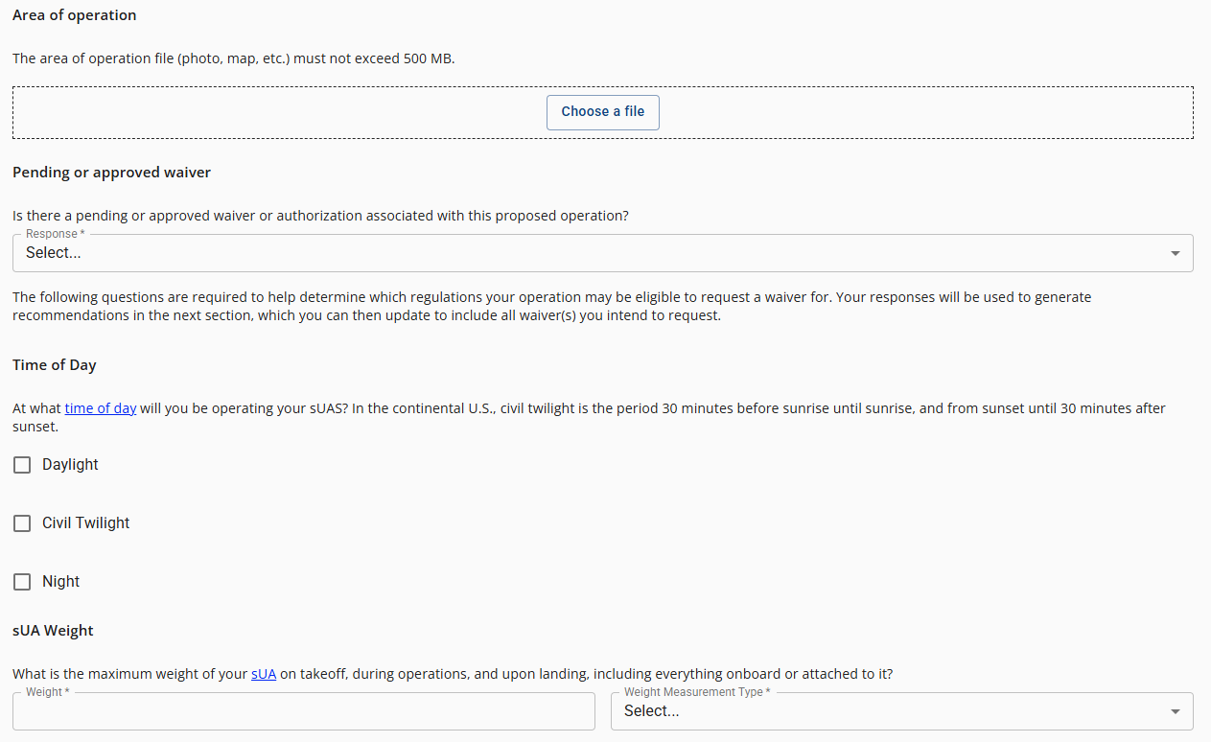
Task: Open the time of day link
Action: click(x=100, y=407)
